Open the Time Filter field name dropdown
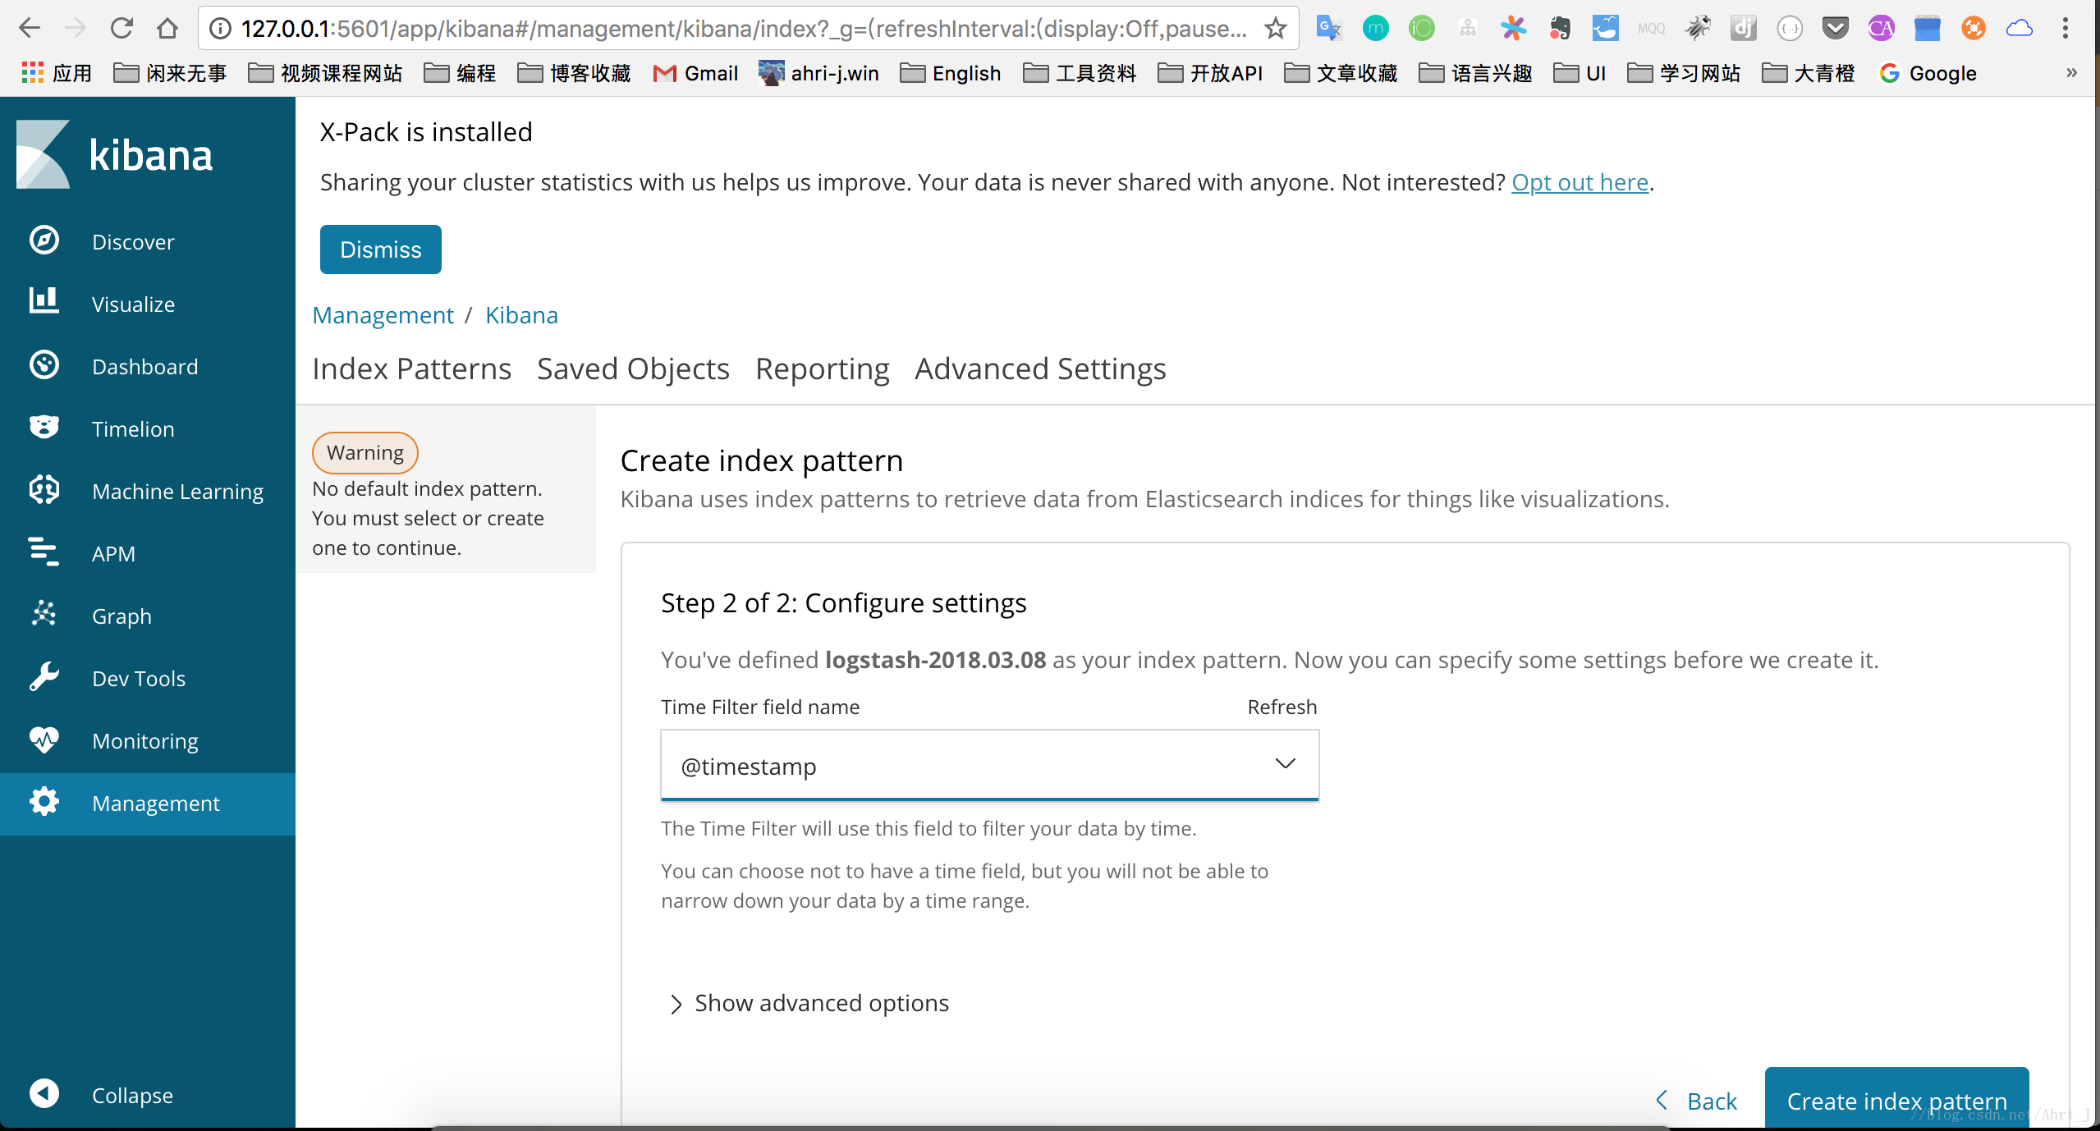Image resolution: width=2100 pixels, height=1131 pixels. [x=989, y=765]
